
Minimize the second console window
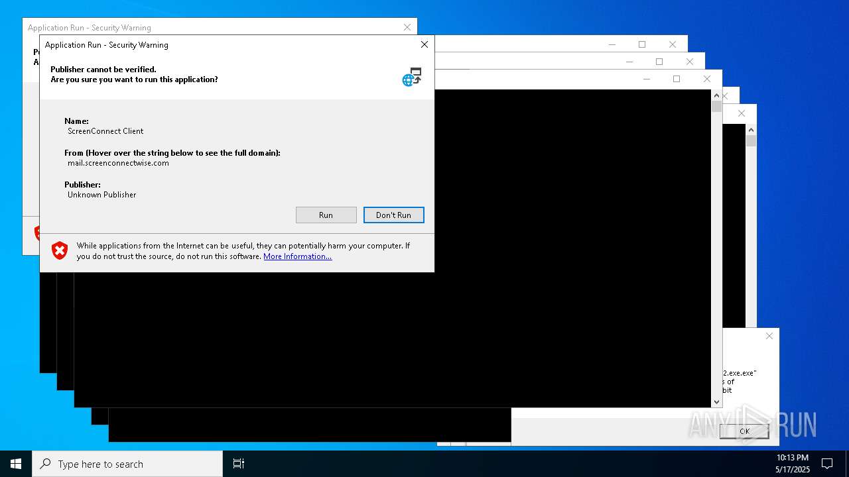click(629, 62)
